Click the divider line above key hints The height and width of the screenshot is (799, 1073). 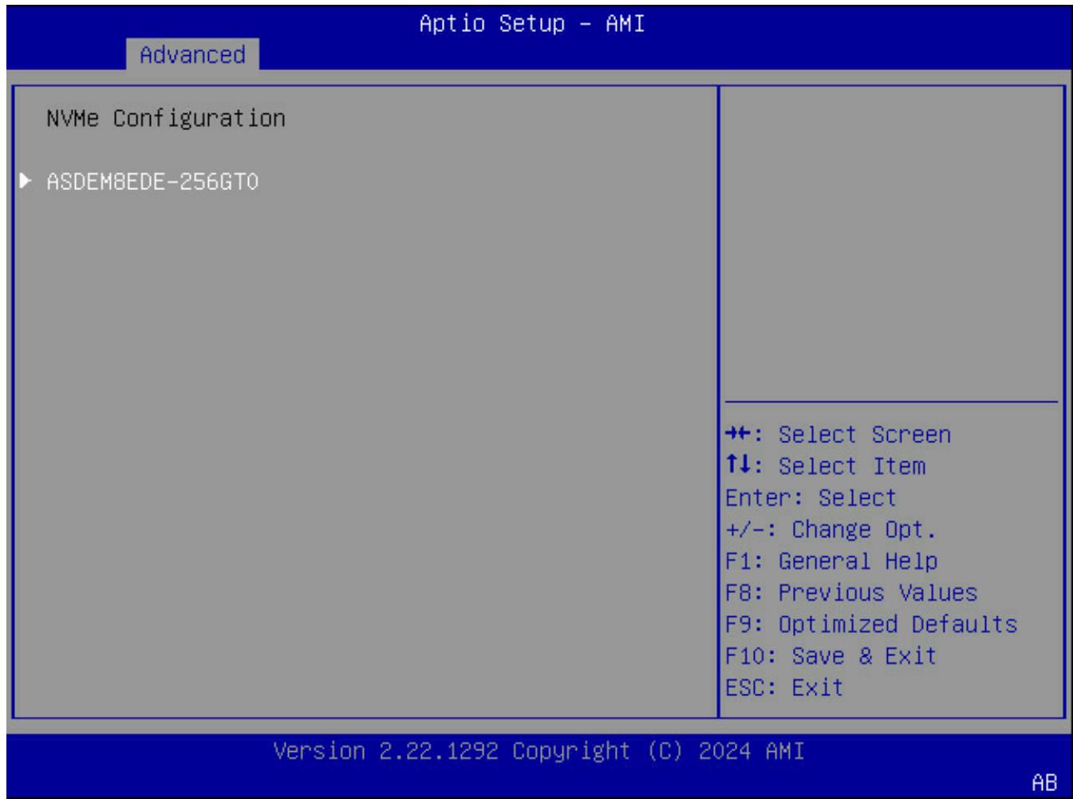[x=891, y=402]
